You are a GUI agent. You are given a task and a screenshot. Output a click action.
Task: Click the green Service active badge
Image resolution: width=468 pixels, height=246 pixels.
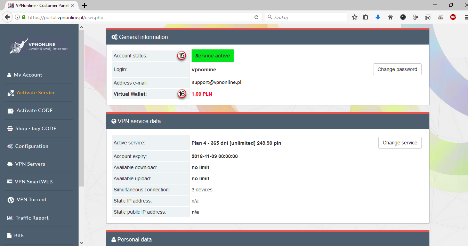pos(212,56)
